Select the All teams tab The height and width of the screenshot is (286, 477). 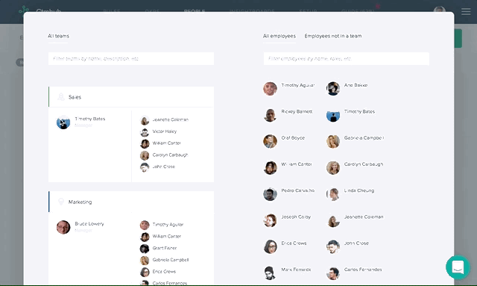58,36
